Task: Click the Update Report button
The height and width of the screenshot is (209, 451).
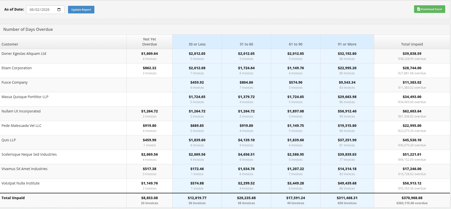Action: pos(81,10)
